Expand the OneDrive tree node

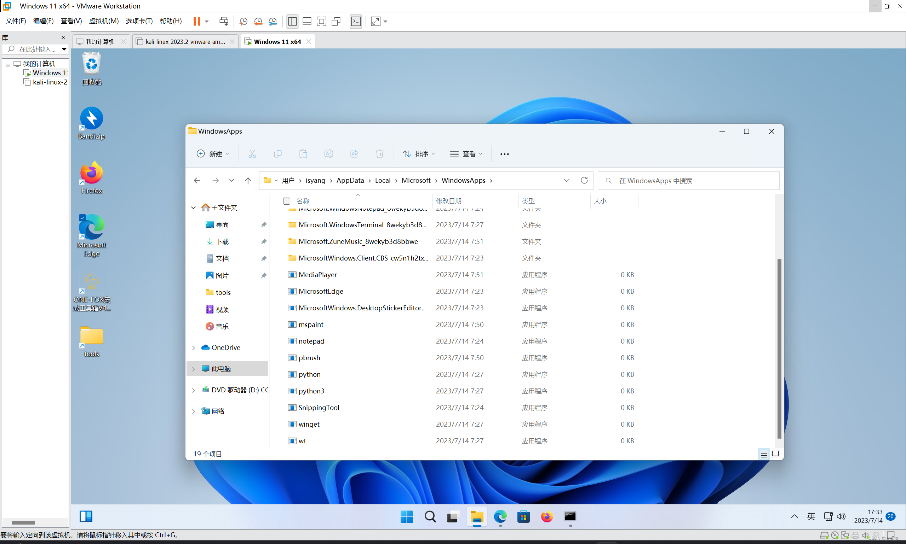coord(193,347)
